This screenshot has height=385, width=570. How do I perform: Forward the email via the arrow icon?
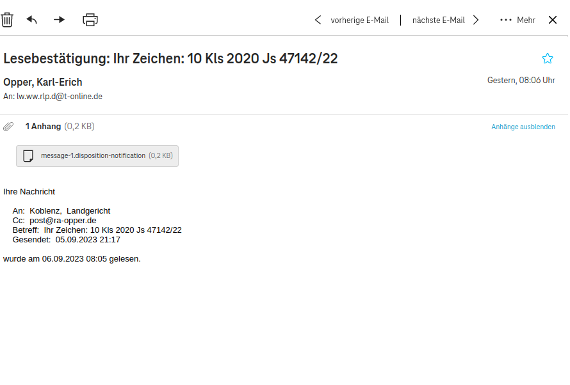pyautogui.click(x=58, y=19)
